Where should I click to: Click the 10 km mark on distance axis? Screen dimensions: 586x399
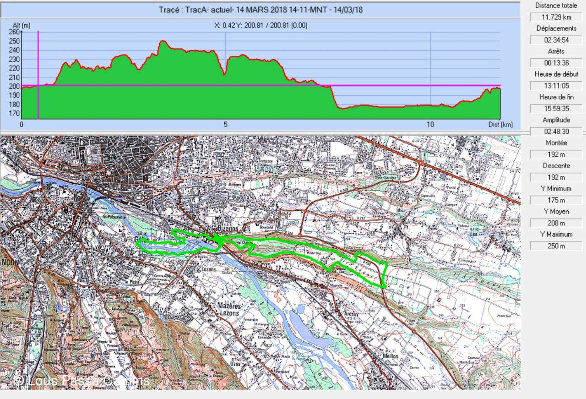(x=430, y=125)
